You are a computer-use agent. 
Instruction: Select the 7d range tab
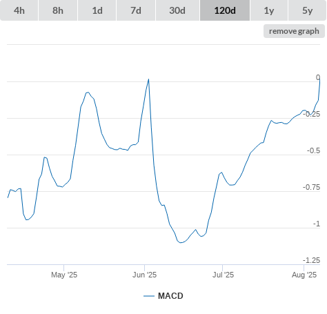136,10
